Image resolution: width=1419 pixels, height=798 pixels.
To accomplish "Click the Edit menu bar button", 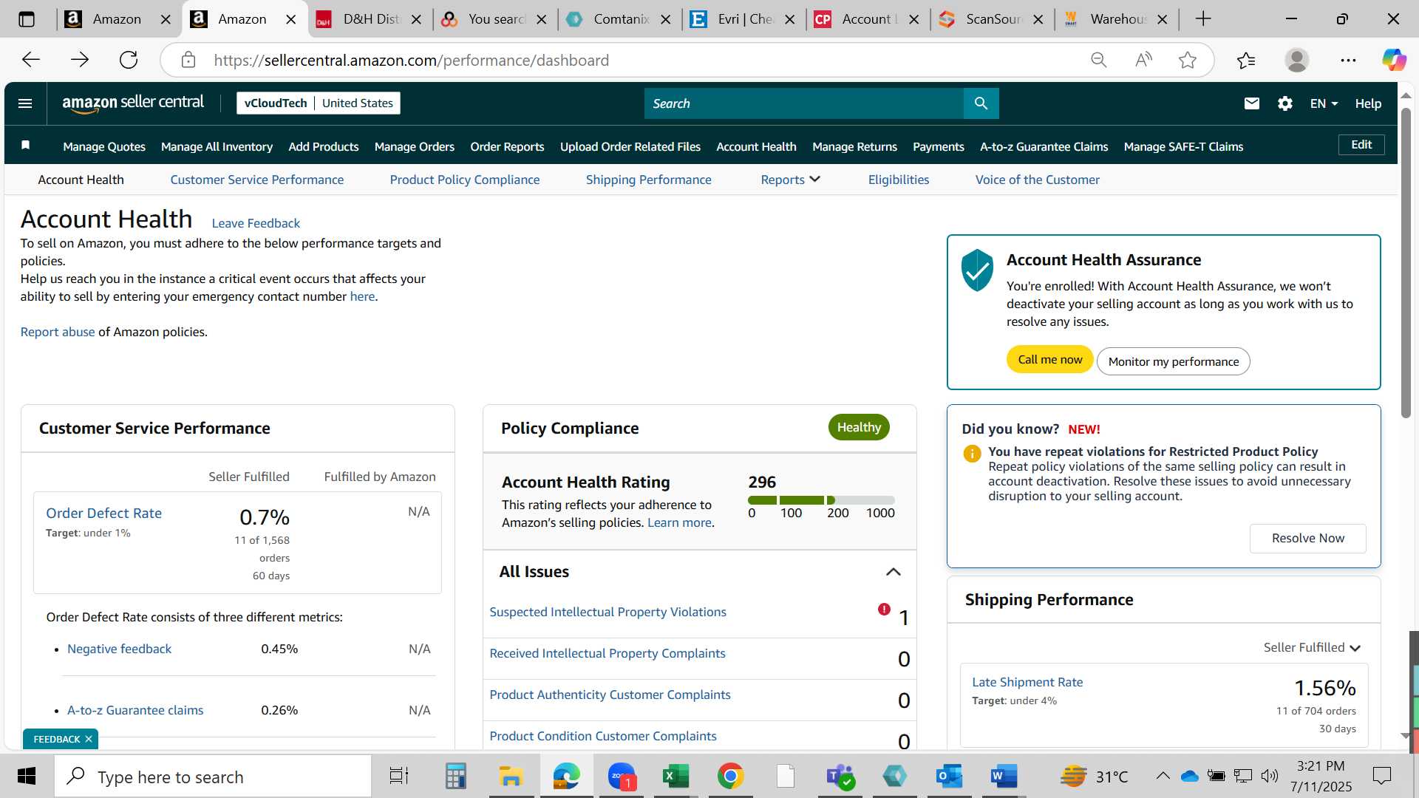I will tap(1361, 145).
